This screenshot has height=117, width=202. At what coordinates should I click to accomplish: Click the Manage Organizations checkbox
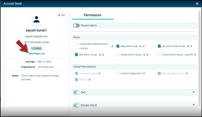[159, 73]
